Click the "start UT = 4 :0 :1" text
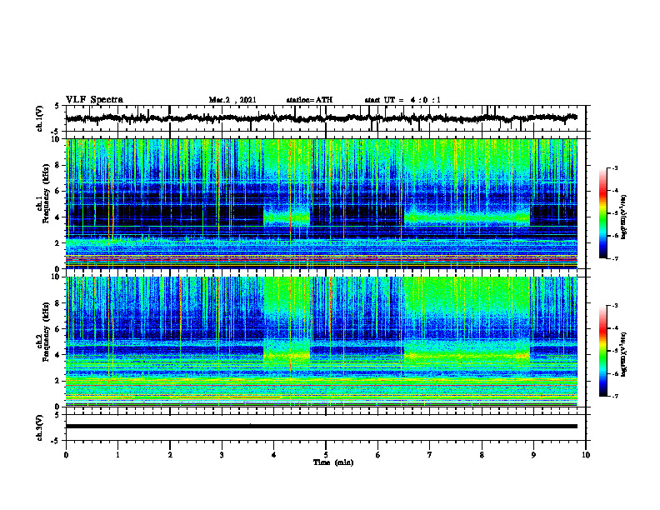 coord(402,100)
